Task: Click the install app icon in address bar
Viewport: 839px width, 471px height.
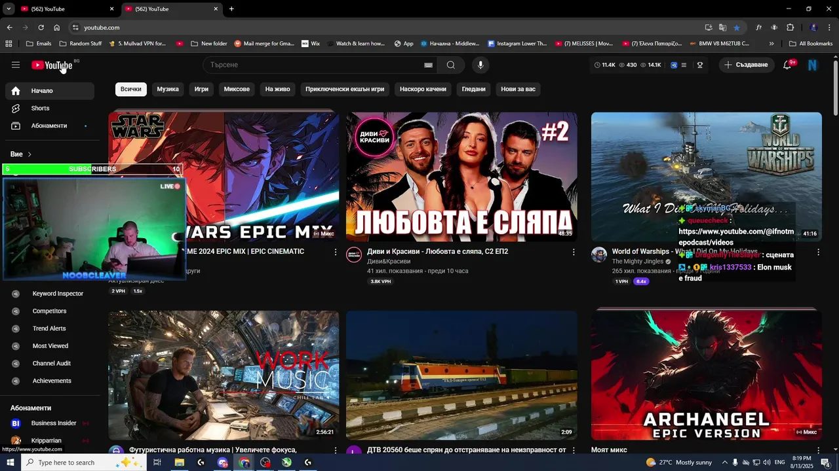Action: click(x=709, y=27)
